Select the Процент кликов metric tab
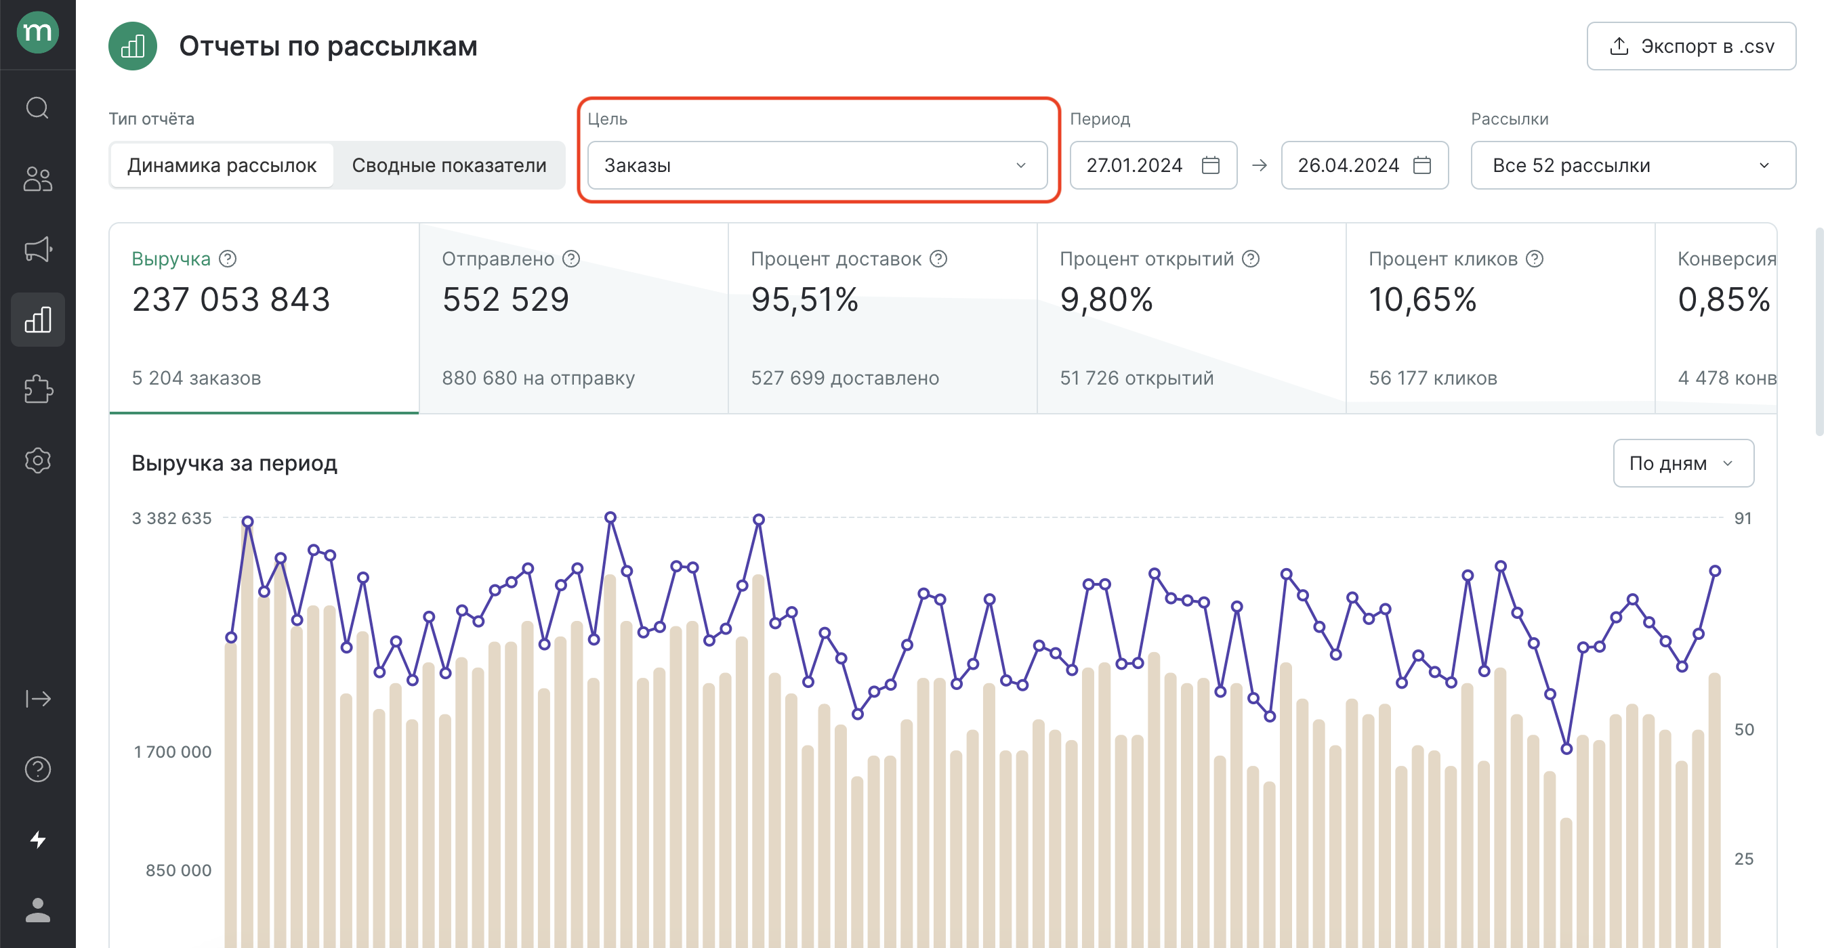 1501,318
